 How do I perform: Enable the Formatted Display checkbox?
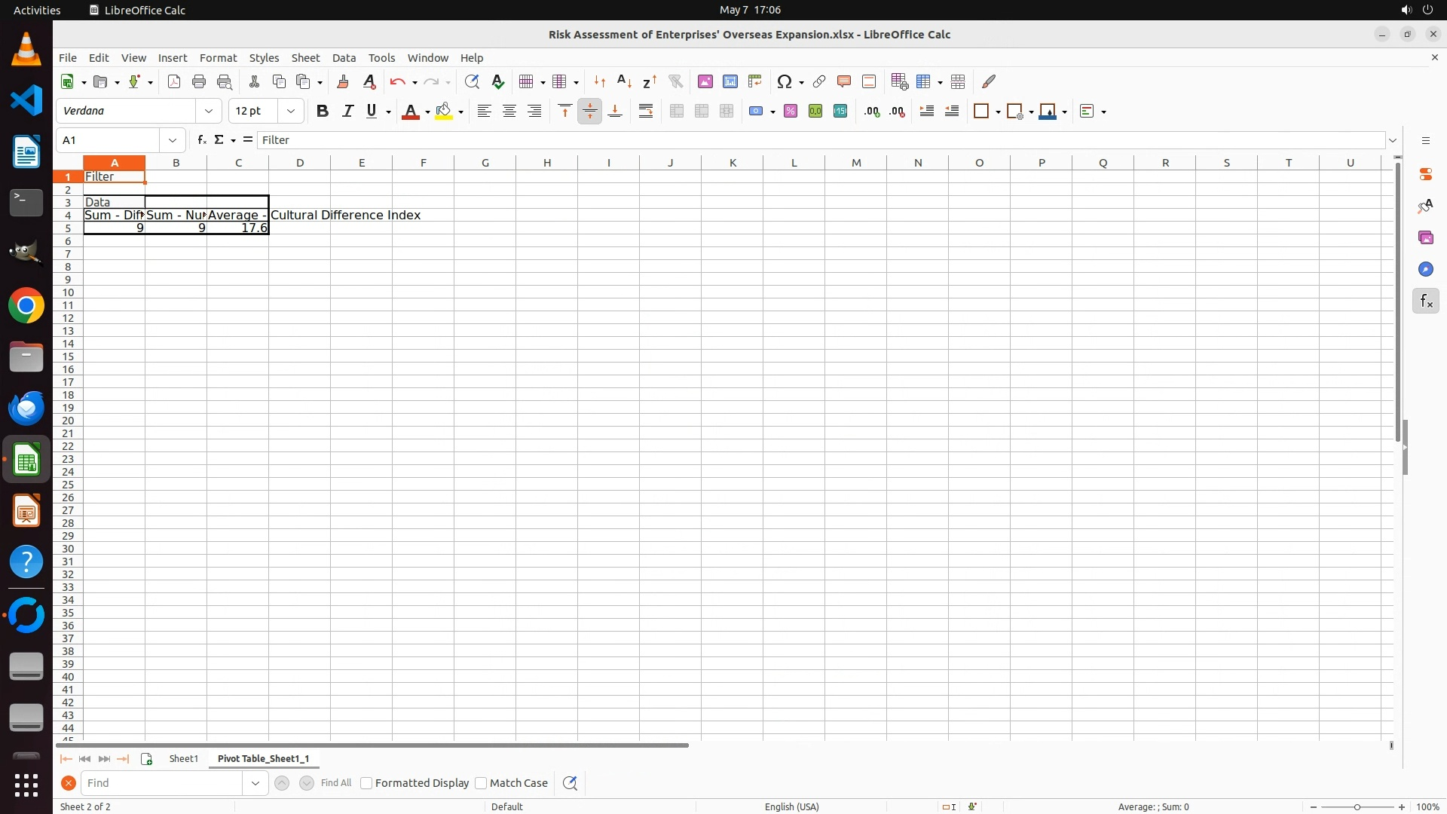366,783
